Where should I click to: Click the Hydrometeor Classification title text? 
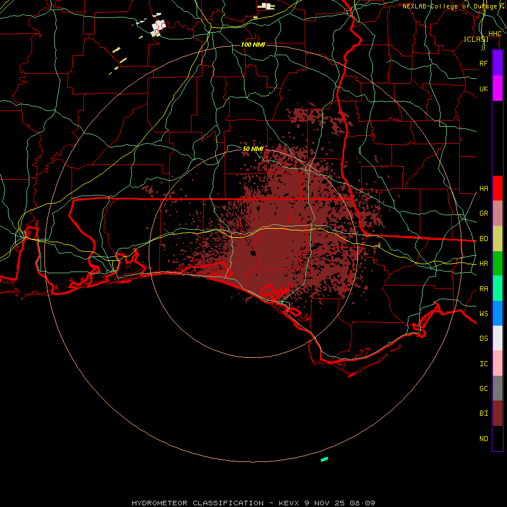point(198,503)
